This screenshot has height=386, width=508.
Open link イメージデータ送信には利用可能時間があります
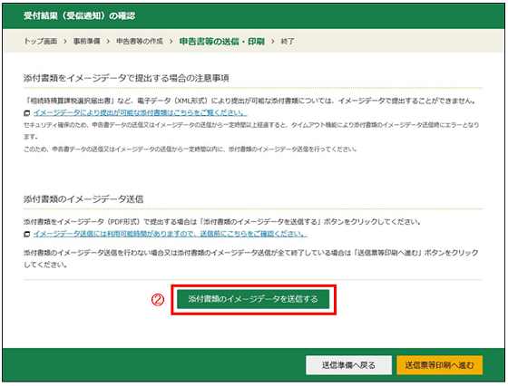(171, 234)
